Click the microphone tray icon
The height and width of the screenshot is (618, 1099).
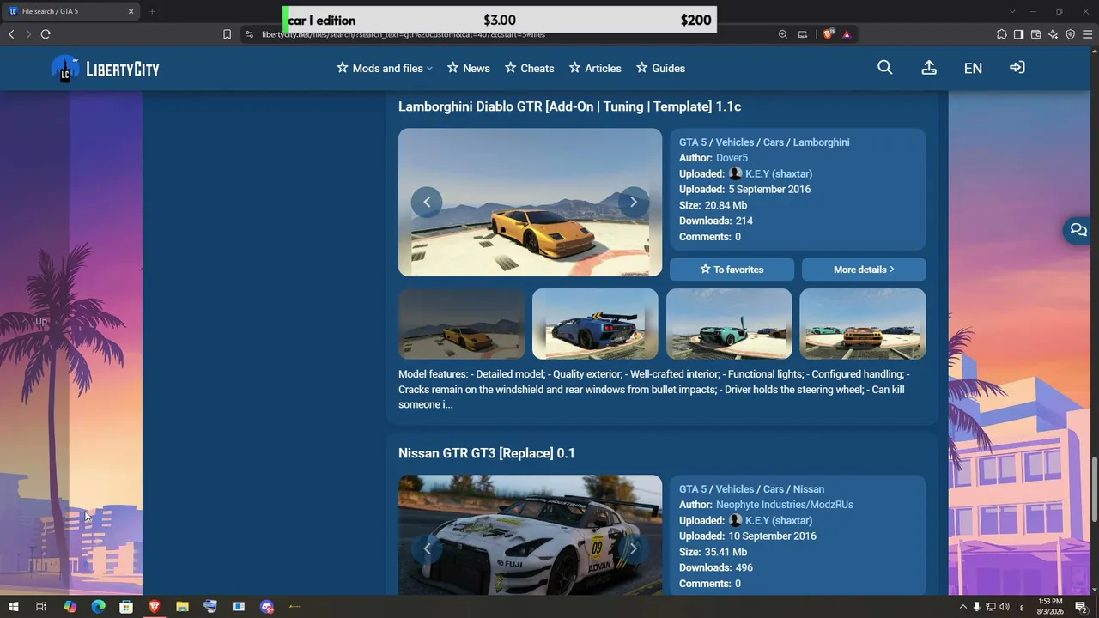click(x=977, y=607)
